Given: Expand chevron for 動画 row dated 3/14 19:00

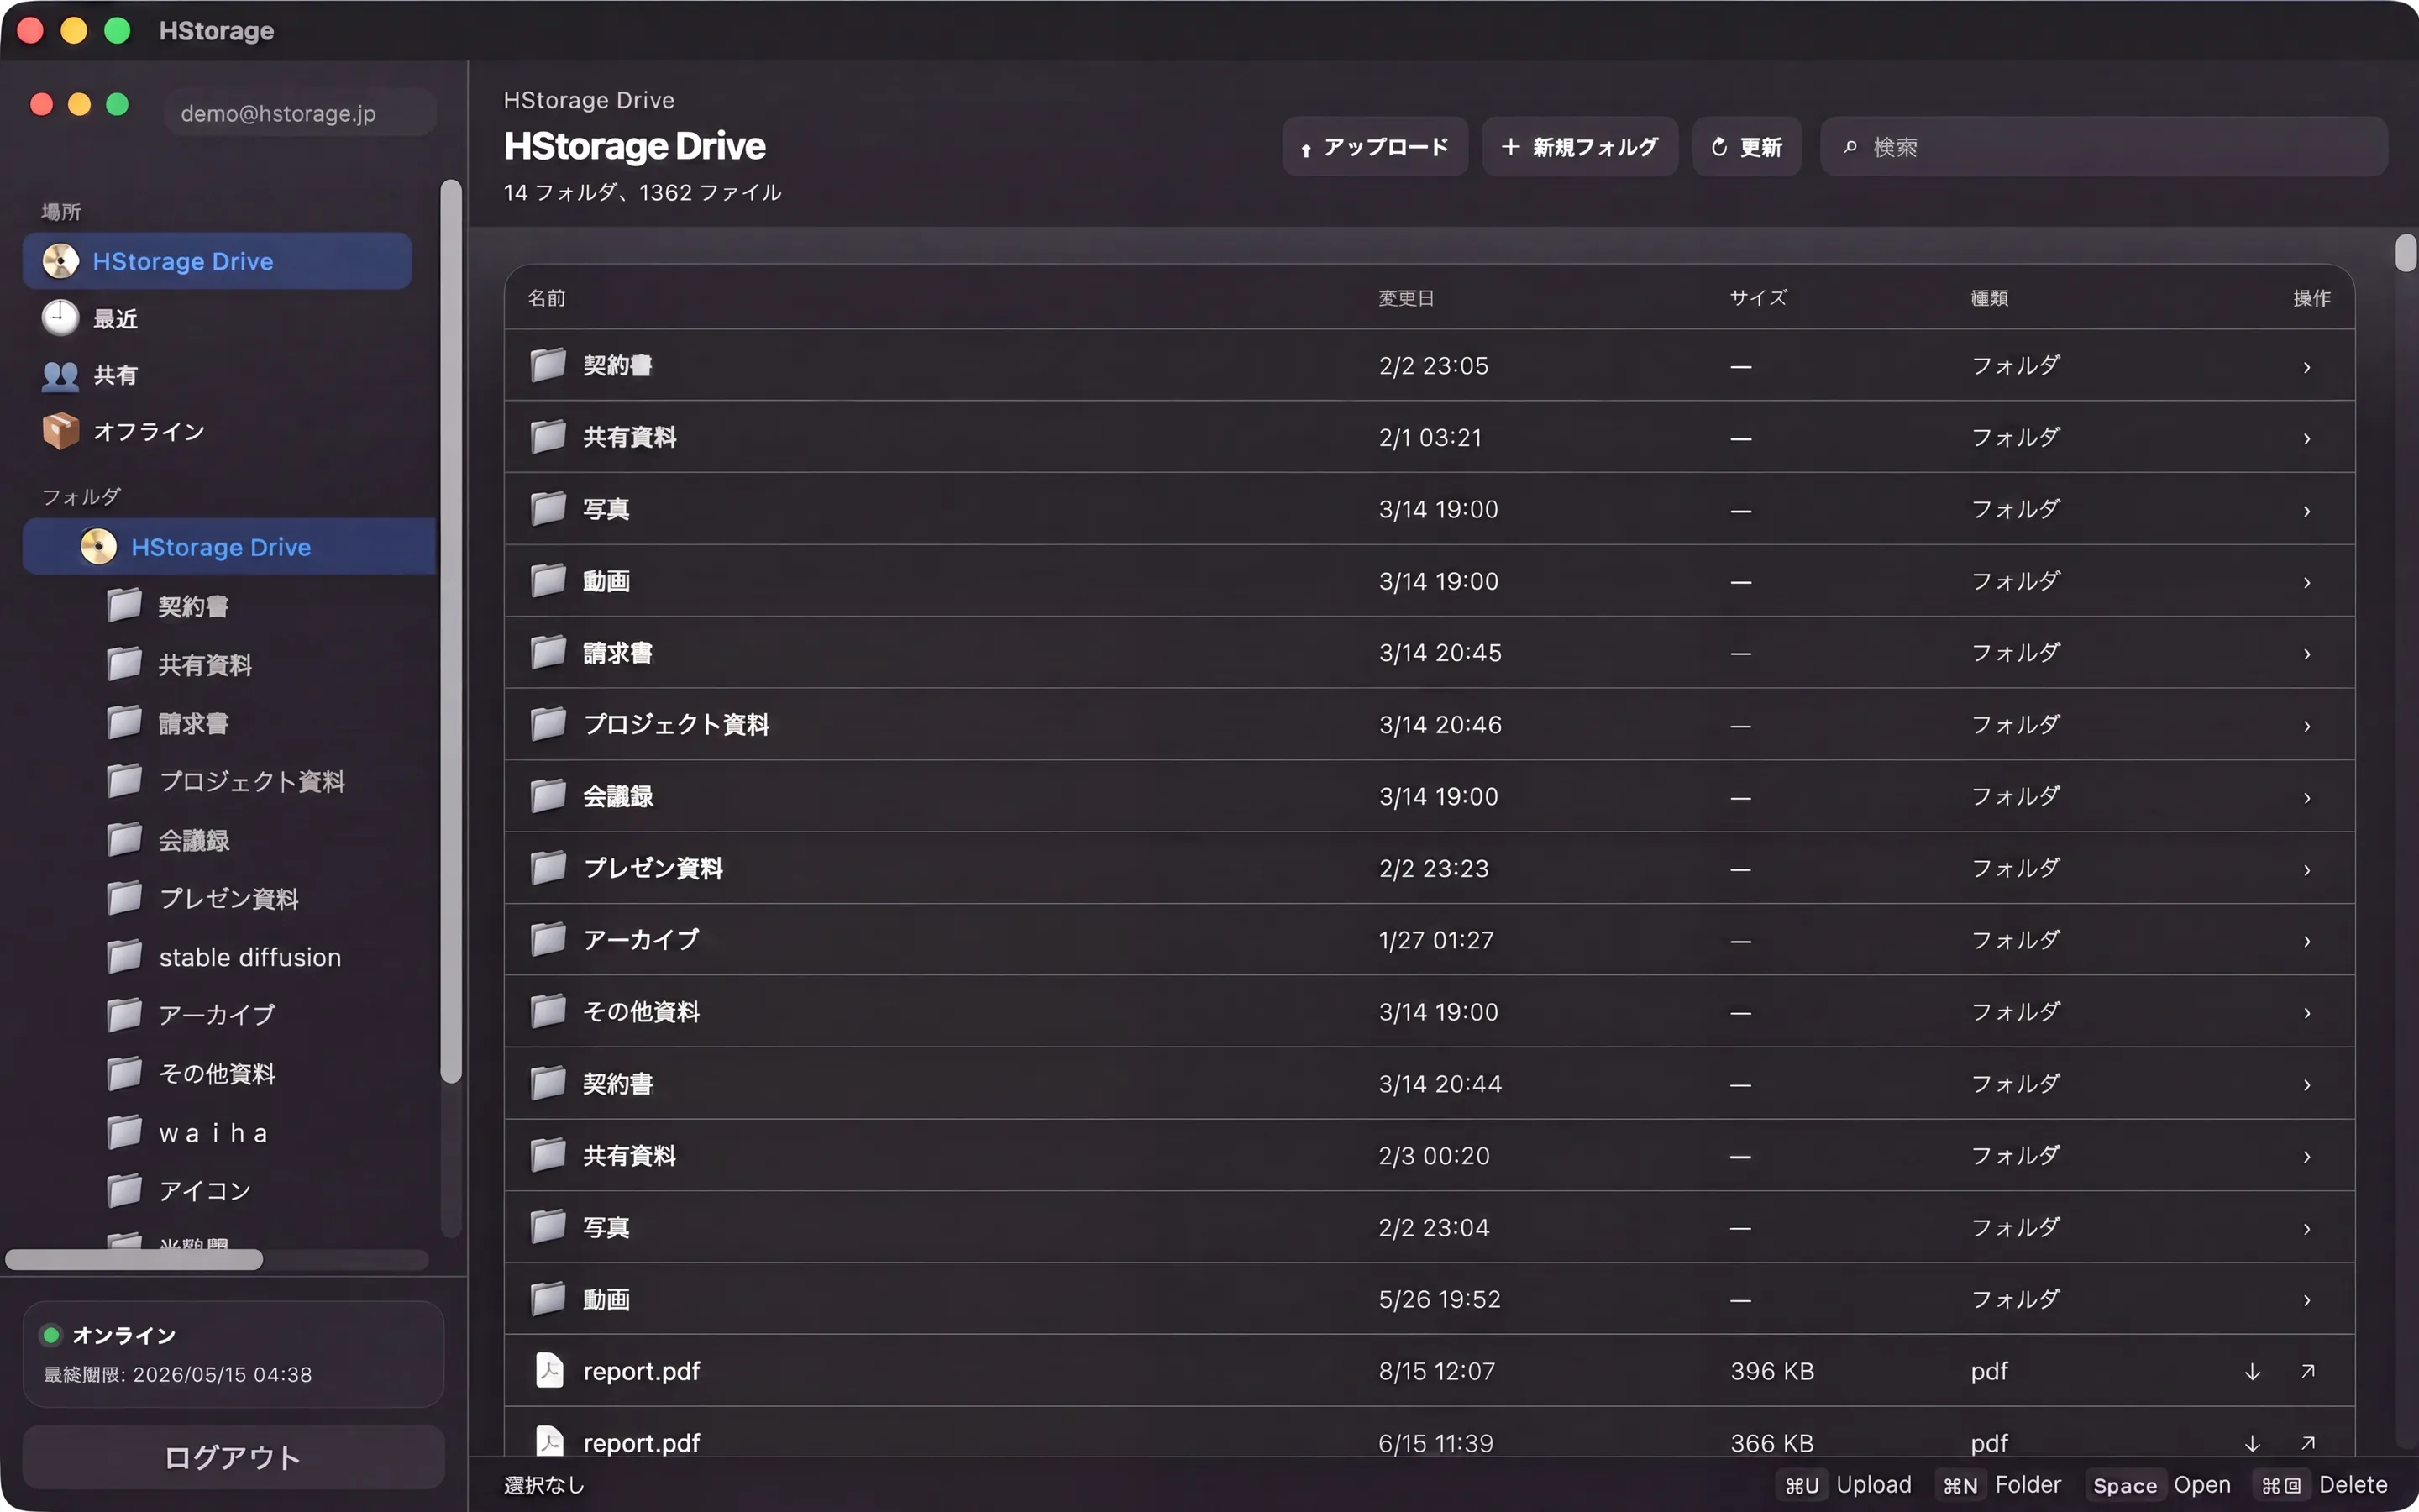Looking at the screenshot, I should click(2307, 583).
